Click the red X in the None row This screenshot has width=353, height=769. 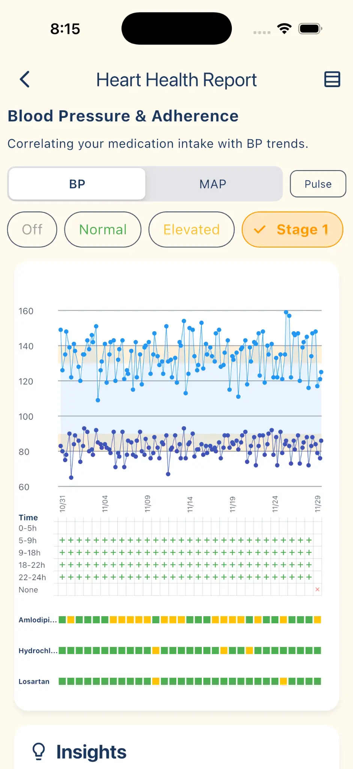[317, 590]
